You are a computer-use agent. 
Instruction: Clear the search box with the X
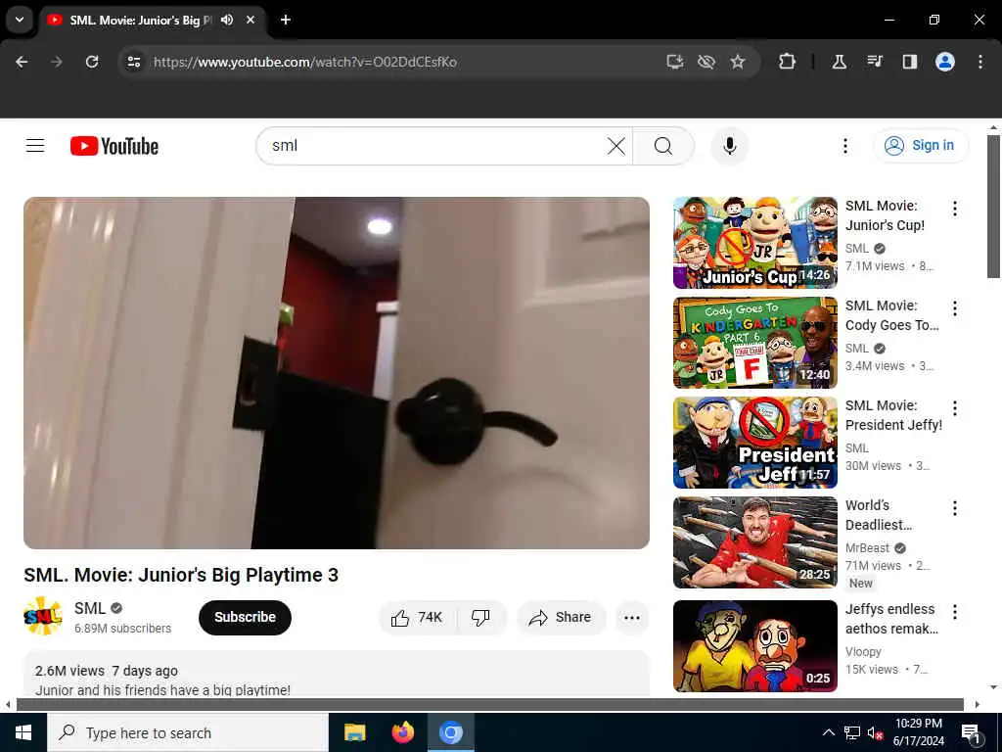(616, 146)
